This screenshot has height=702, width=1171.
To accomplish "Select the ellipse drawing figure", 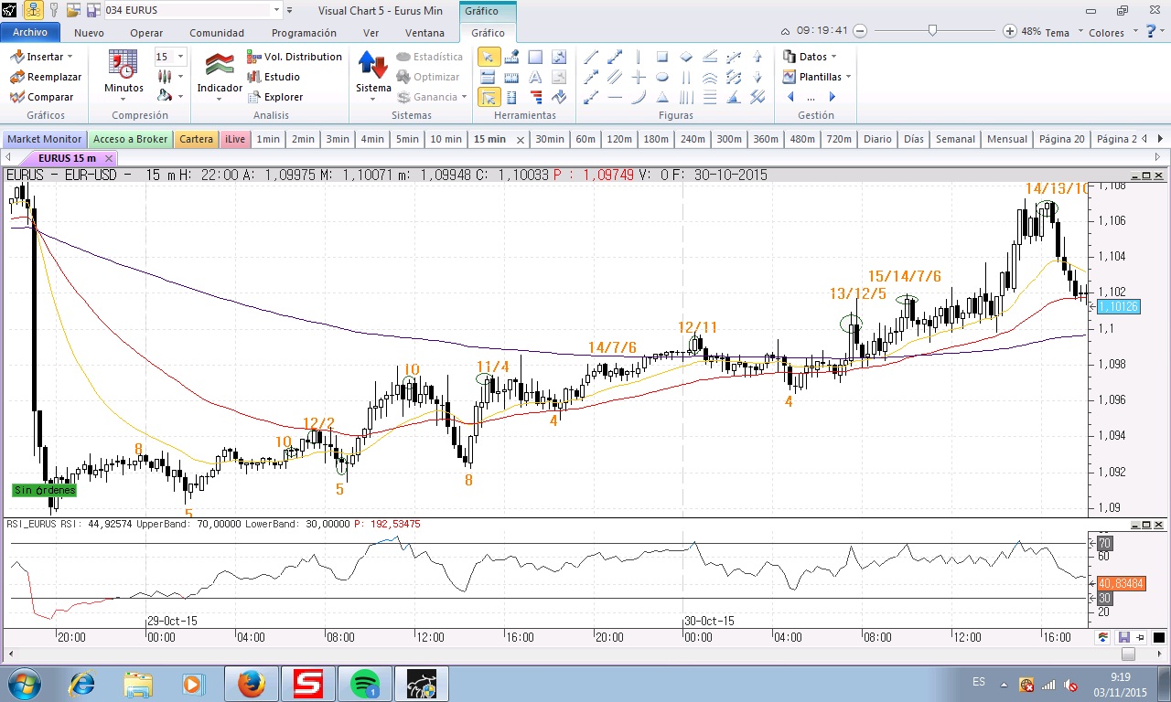I will 662,77.
